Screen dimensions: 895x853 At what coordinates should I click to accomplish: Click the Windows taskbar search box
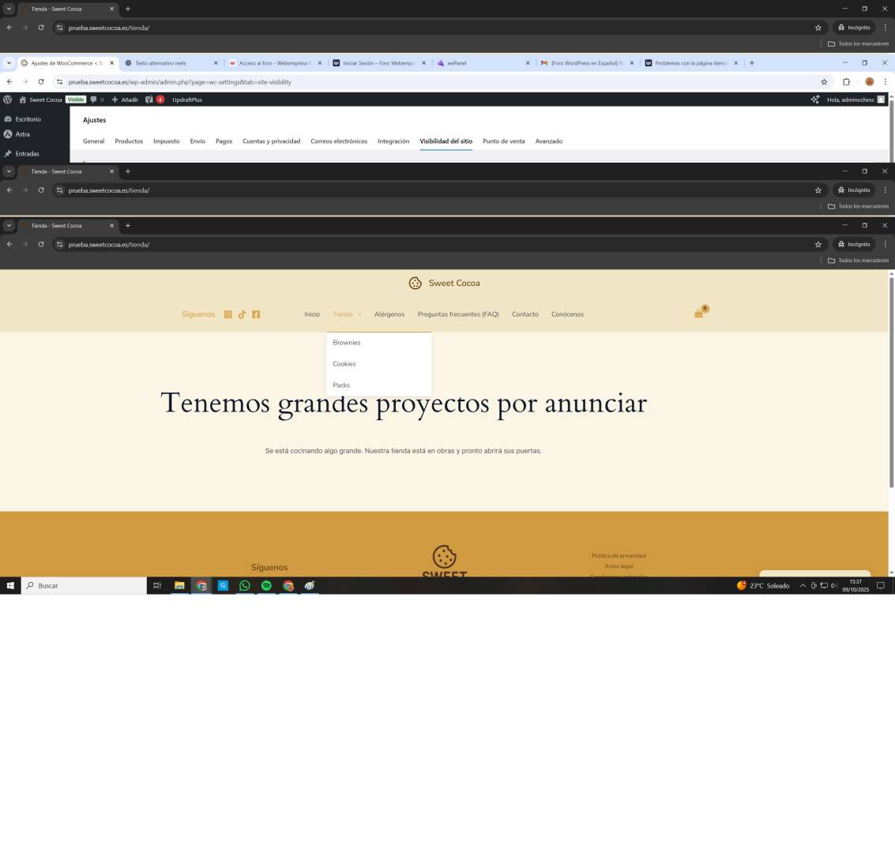pyautogui.click(x=87, y=585)
